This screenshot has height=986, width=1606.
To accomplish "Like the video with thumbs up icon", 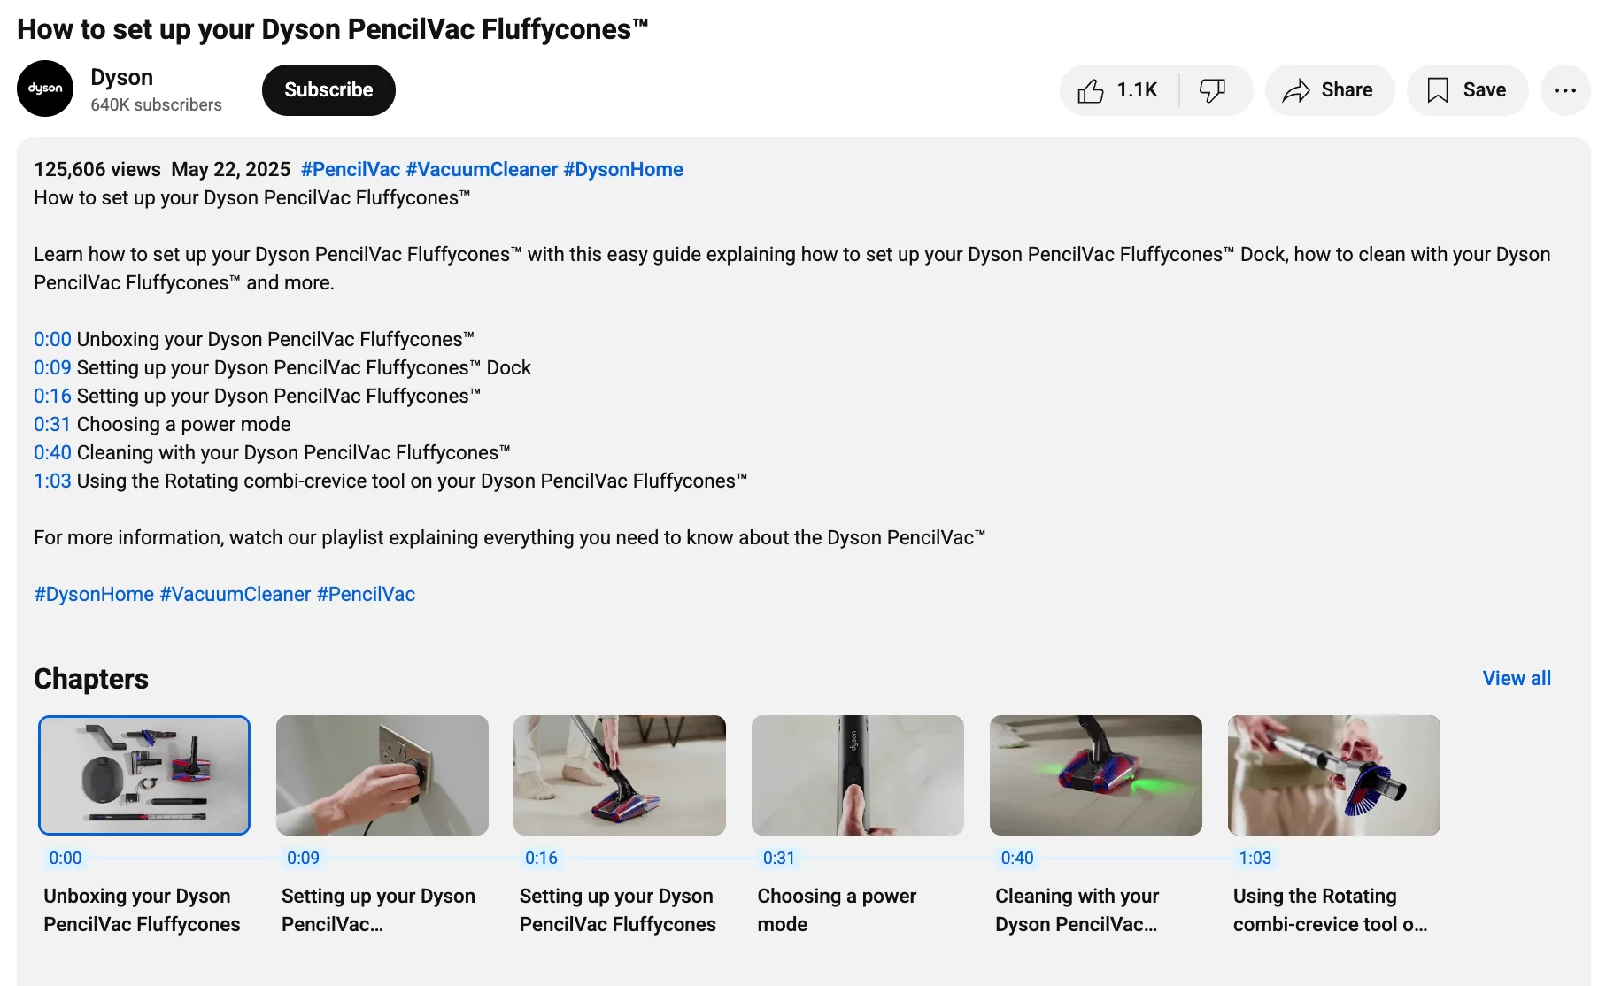I will (x=1117, y=89).
